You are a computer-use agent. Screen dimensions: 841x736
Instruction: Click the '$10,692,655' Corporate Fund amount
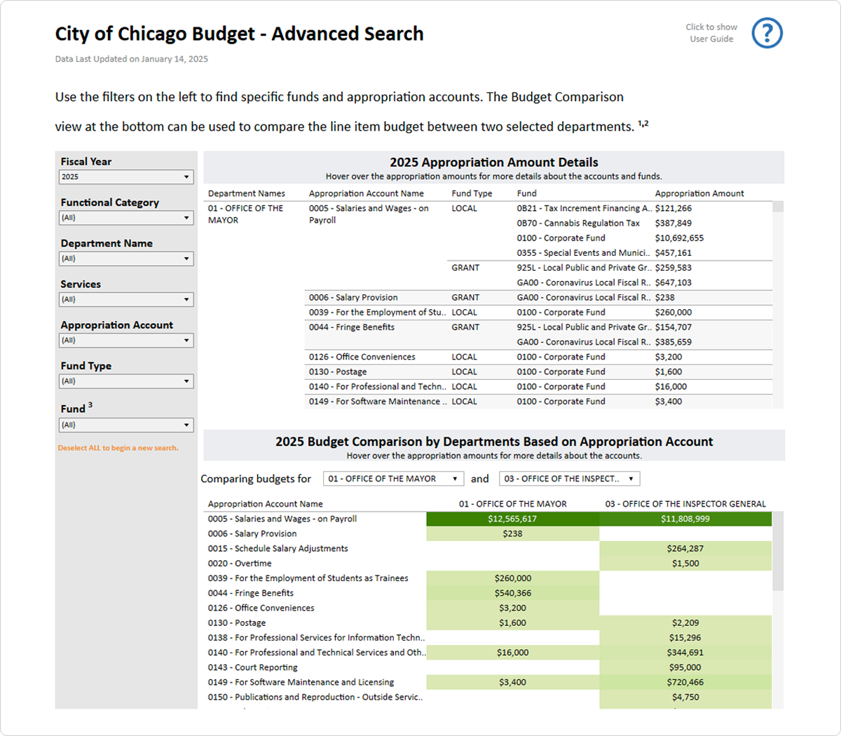[x=679, y=238]
